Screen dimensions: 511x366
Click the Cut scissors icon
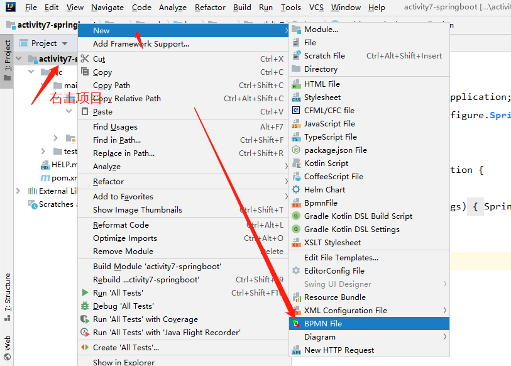tap(85, 58)
